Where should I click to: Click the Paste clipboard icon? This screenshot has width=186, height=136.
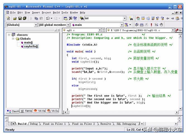(41, 18)
